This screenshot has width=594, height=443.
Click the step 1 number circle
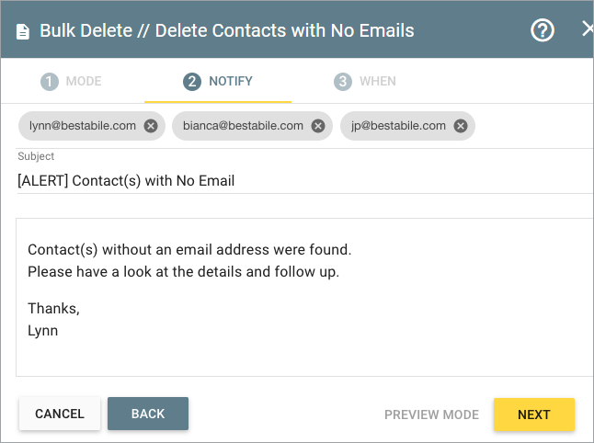[50, 82]
